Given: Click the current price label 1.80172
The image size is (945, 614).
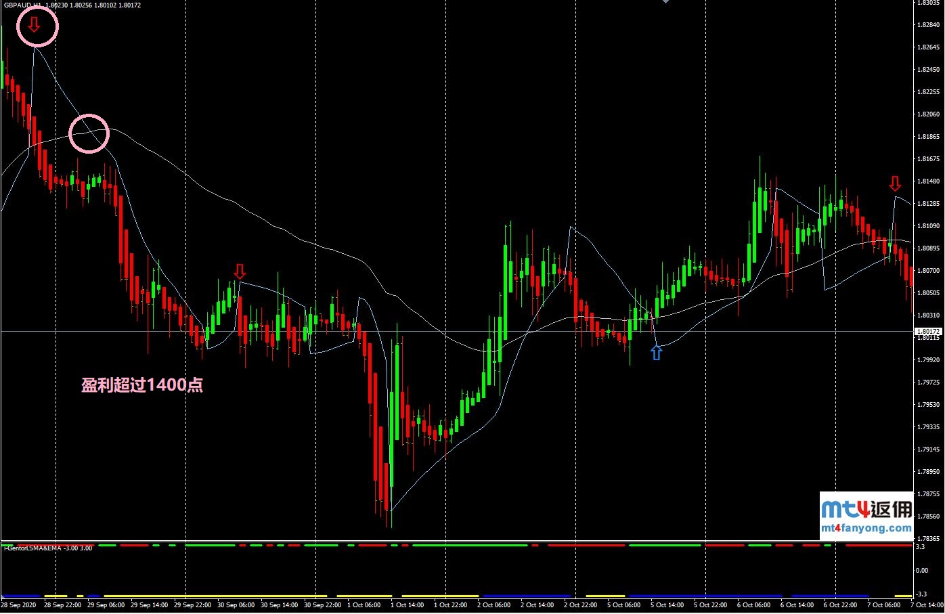Looking at the screenshot, I should 927,332.
